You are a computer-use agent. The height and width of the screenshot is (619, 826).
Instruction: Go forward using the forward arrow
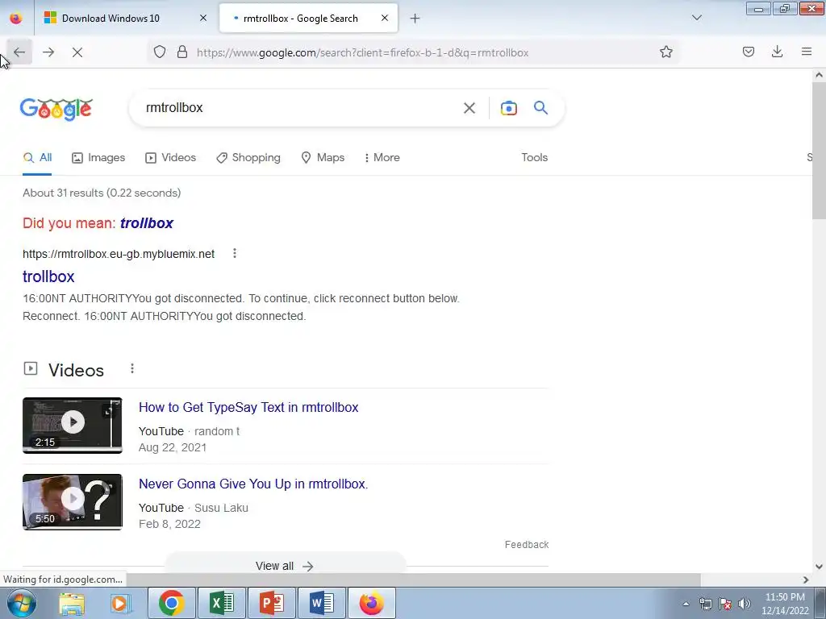[x=48, y=52]
